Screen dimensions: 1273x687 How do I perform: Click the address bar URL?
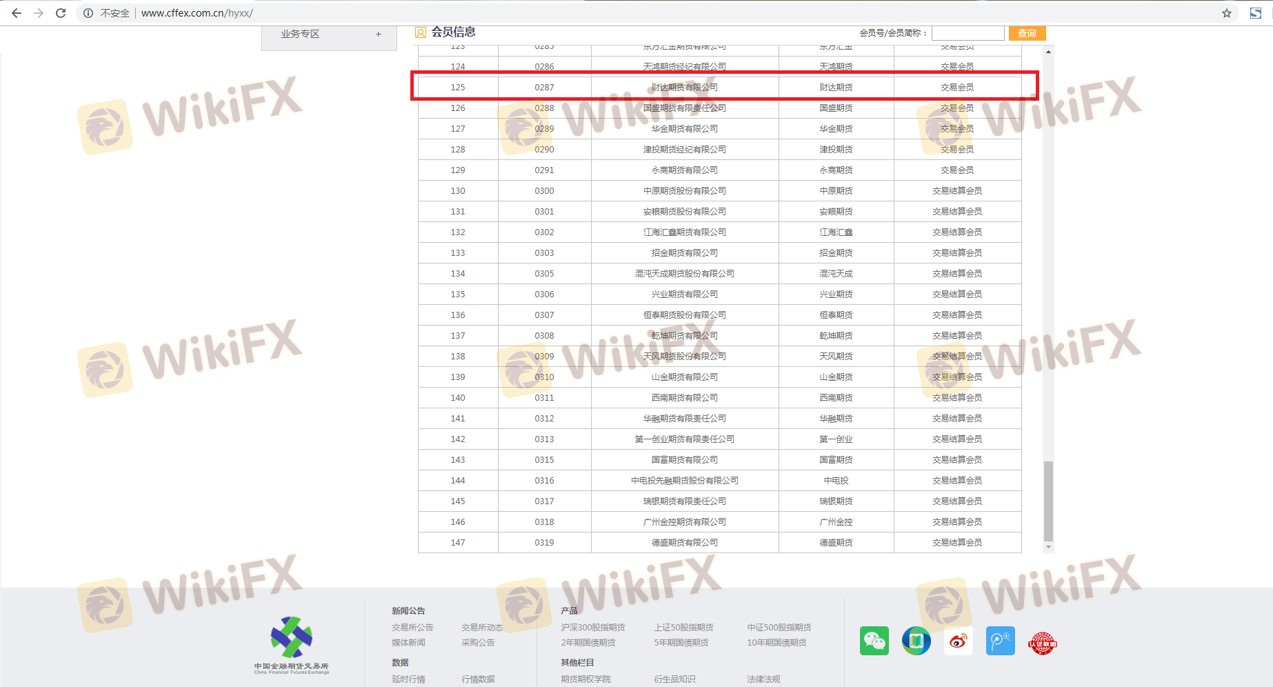(x=197, y=13)
